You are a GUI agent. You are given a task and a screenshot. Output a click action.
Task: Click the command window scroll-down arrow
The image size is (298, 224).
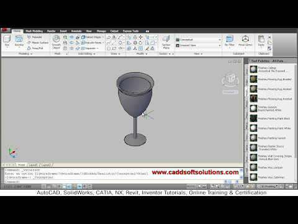[241, 177]
